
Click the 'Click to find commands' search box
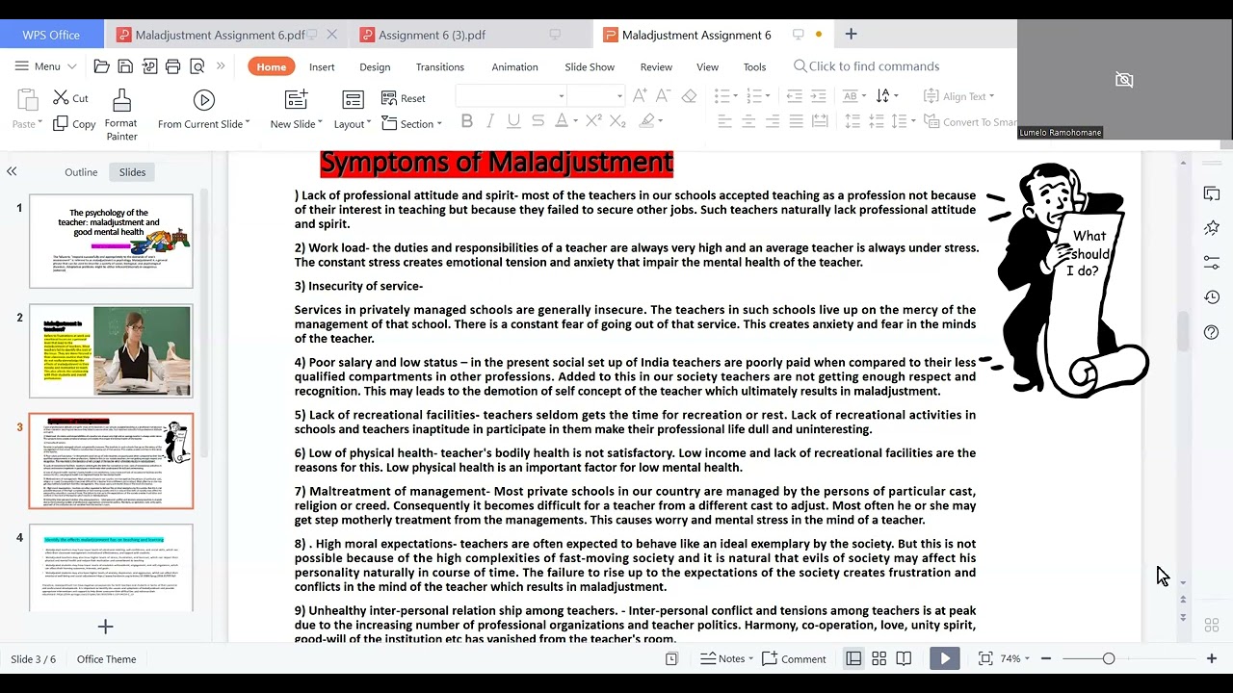click(866, 66)
